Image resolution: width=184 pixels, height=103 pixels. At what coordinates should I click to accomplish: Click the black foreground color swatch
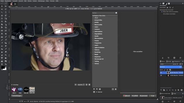[3, 68]
